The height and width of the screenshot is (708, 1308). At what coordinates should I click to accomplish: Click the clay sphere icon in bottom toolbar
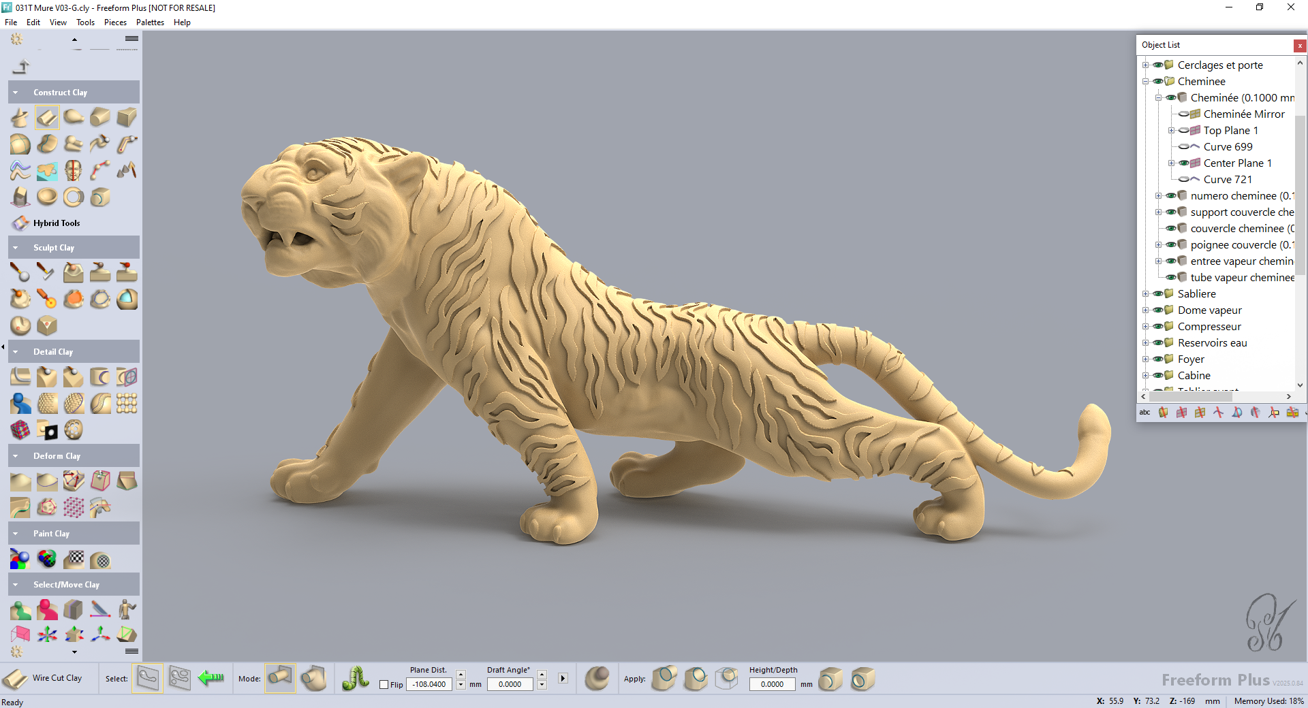(597, 678)
